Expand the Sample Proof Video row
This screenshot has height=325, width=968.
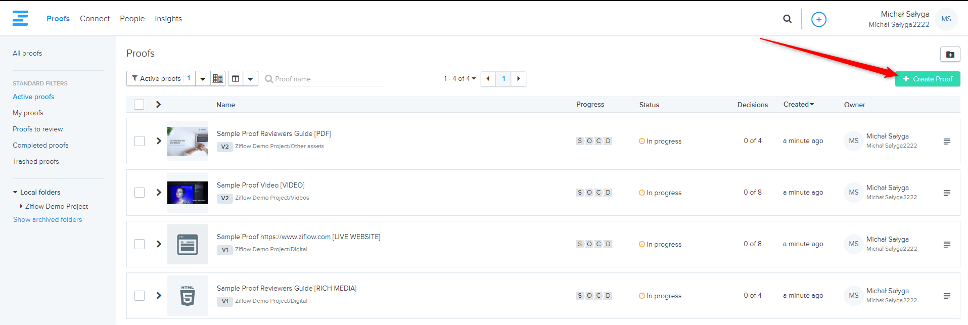(x=159, y=193)
